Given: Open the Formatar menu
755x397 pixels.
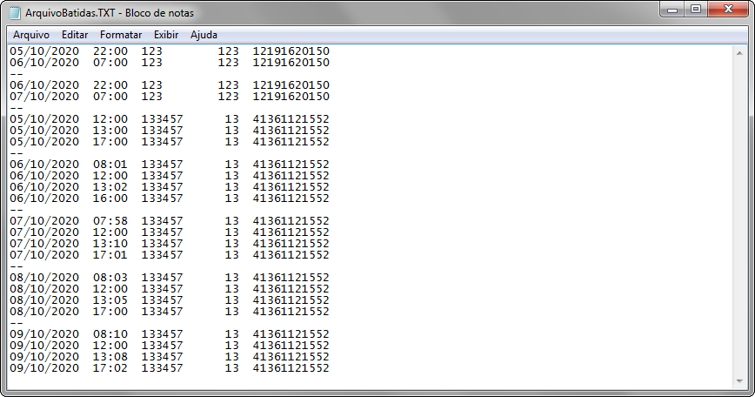Looking at the screenshot, I should pyautogui.click(x=121, y=35).
